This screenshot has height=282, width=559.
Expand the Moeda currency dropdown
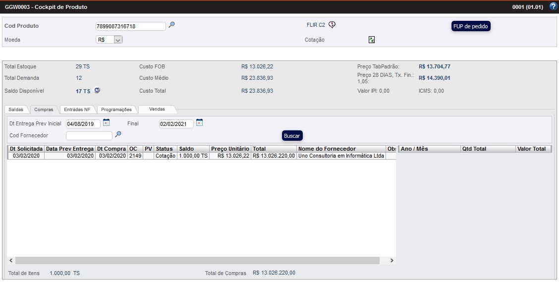117,40
